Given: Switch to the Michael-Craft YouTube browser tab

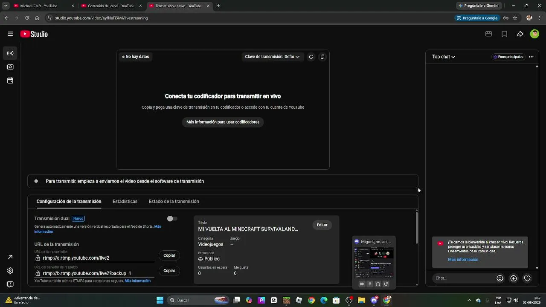Looking at the screenshot, I should [44, 6].
